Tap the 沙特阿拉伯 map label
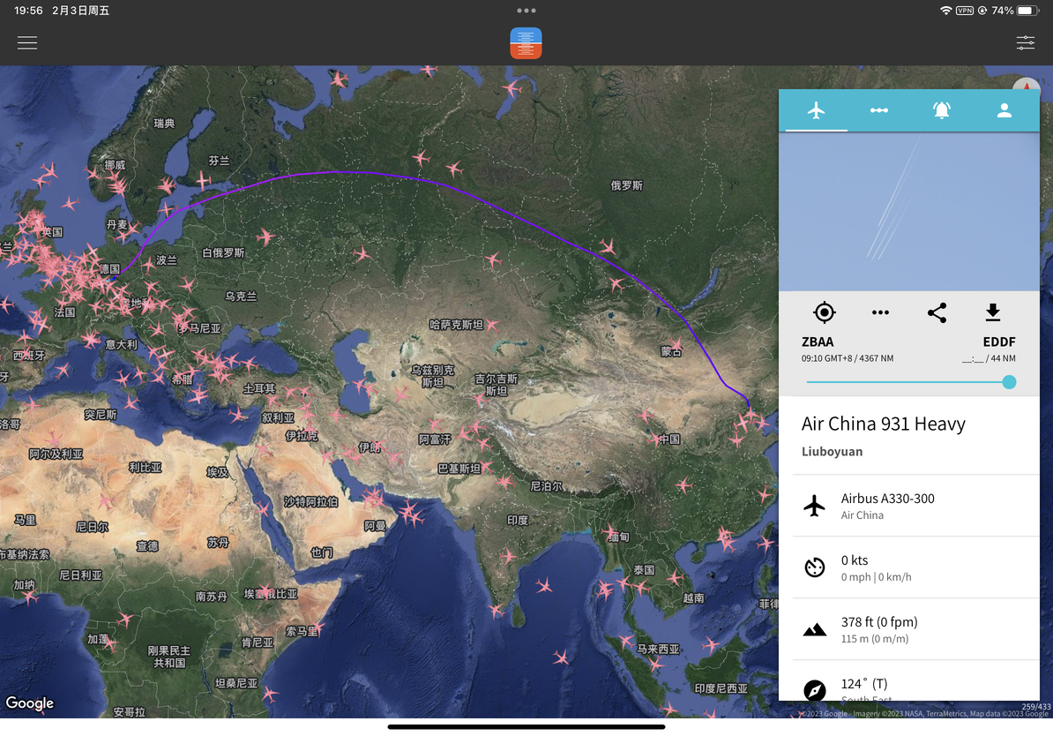 tap(311, 502)
